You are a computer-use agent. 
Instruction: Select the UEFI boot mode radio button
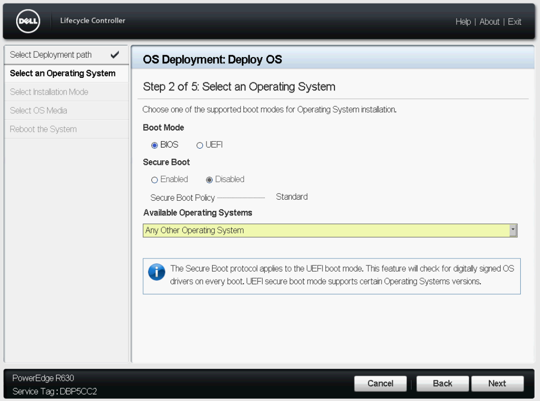tap(199, 145)
